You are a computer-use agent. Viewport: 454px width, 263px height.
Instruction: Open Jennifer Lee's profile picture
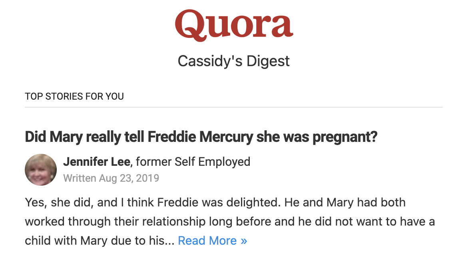(x=41, y=169)
